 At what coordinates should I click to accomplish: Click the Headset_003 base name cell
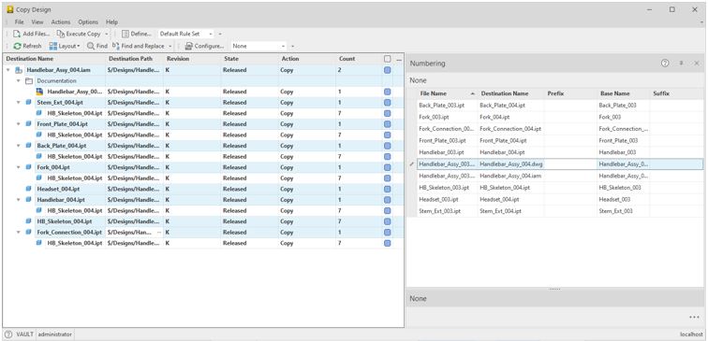coord(623,199)
